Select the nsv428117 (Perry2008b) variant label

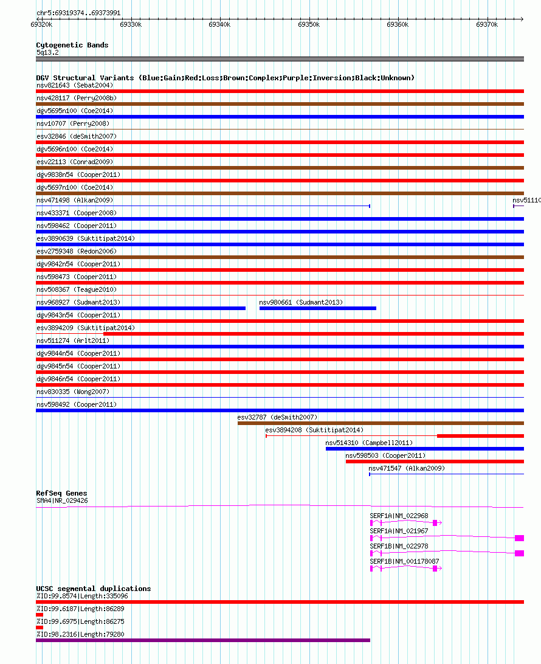pyautogui.click(x=77, y=98)
